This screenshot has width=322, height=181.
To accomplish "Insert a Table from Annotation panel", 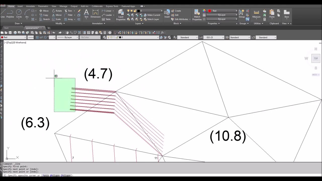I will pos(106,19).
